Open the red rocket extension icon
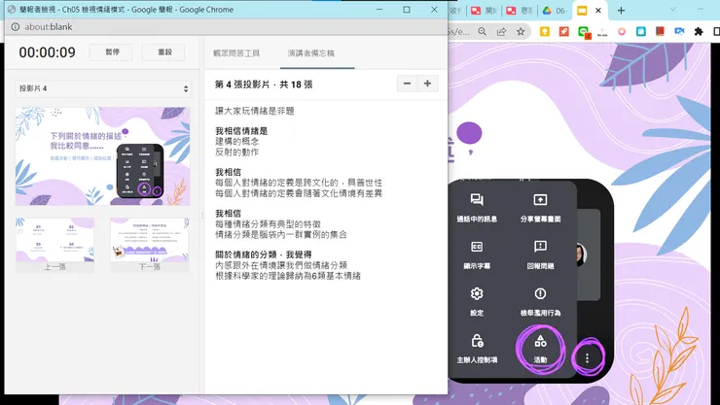Image resolution: width=720 pixels, height=405 pixels. click(x=563, y=31)
